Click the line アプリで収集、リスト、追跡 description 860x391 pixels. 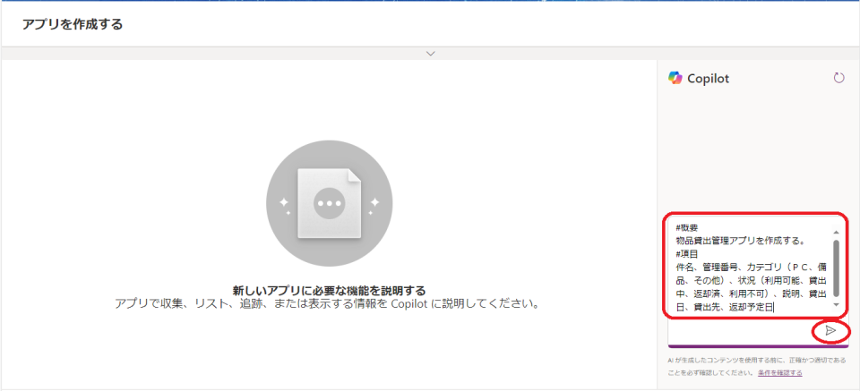click(326, 303)
